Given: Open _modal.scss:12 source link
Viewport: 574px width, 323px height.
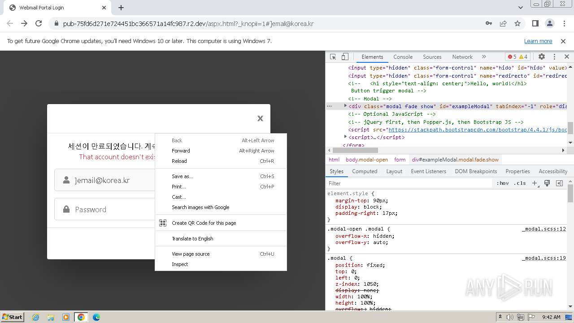Looking at the screenshot, I should (x=544, y=229).
